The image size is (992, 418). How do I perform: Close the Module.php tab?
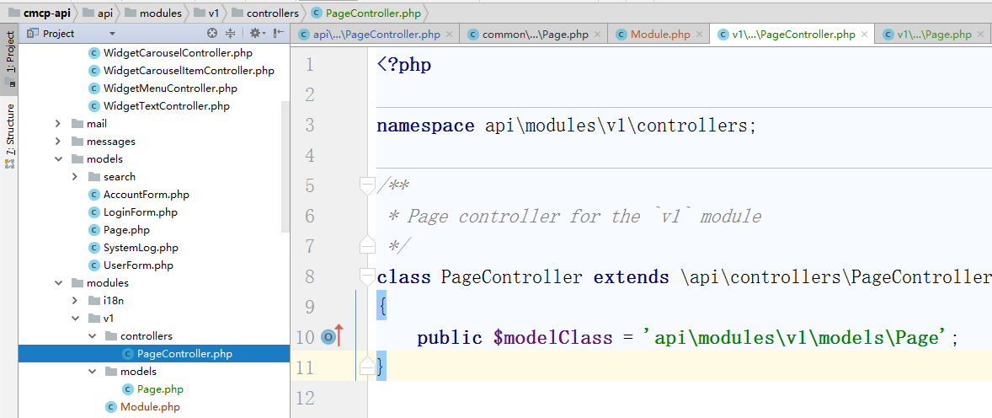pos(701,35)
